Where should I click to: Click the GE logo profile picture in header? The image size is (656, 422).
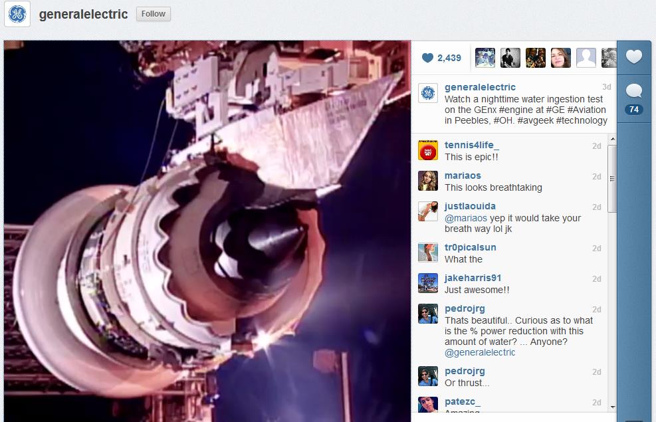pos(17,14)
